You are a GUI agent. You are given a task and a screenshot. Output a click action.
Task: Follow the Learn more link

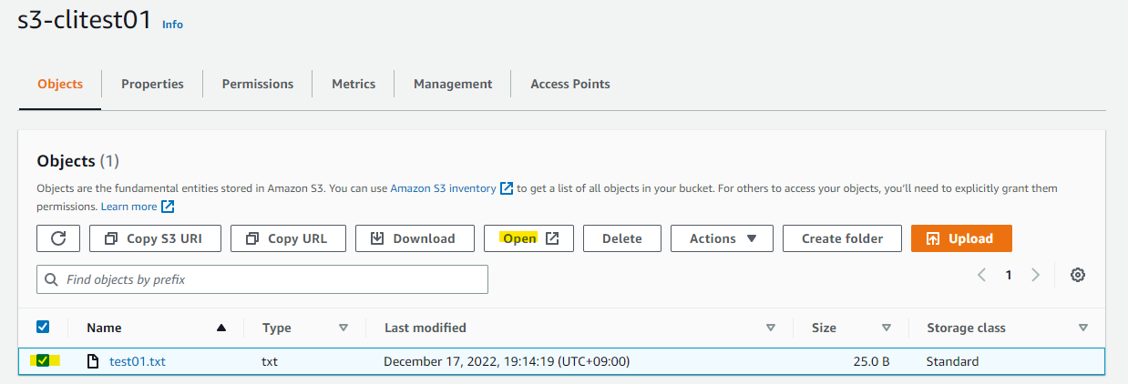click(128, 207)
